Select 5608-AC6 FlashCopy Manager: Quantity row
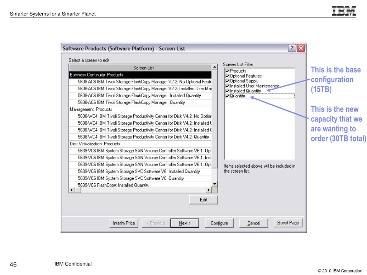 tap(140, 102)
